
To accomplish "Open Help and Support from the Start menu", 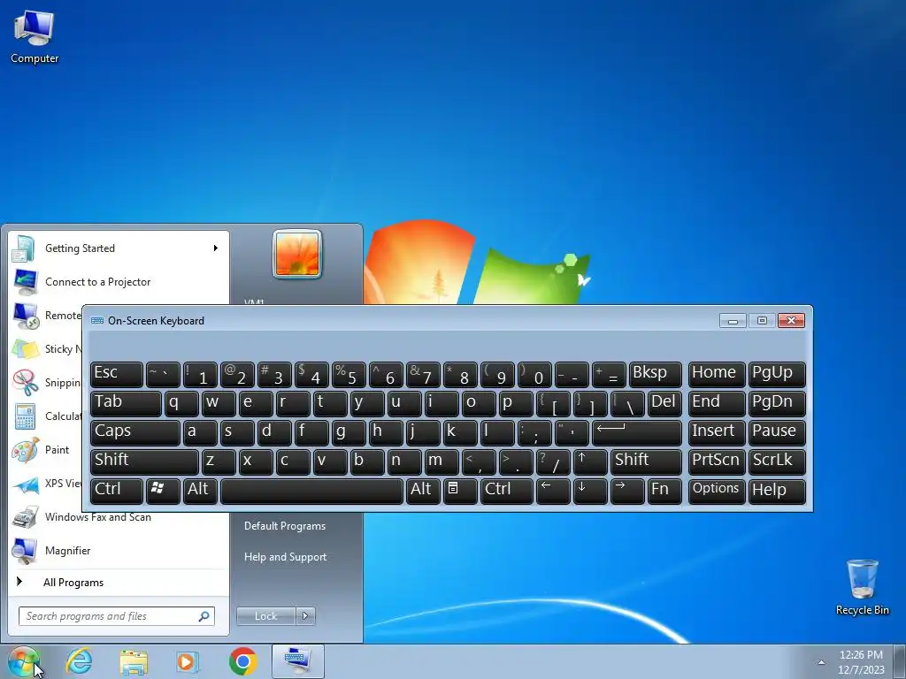I will pos(286,557).
